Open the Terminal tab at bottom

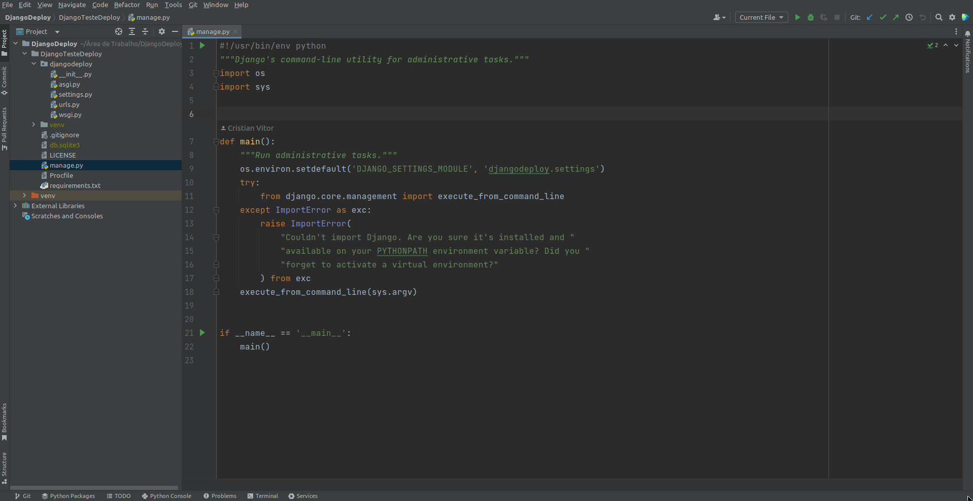point(263,496)
